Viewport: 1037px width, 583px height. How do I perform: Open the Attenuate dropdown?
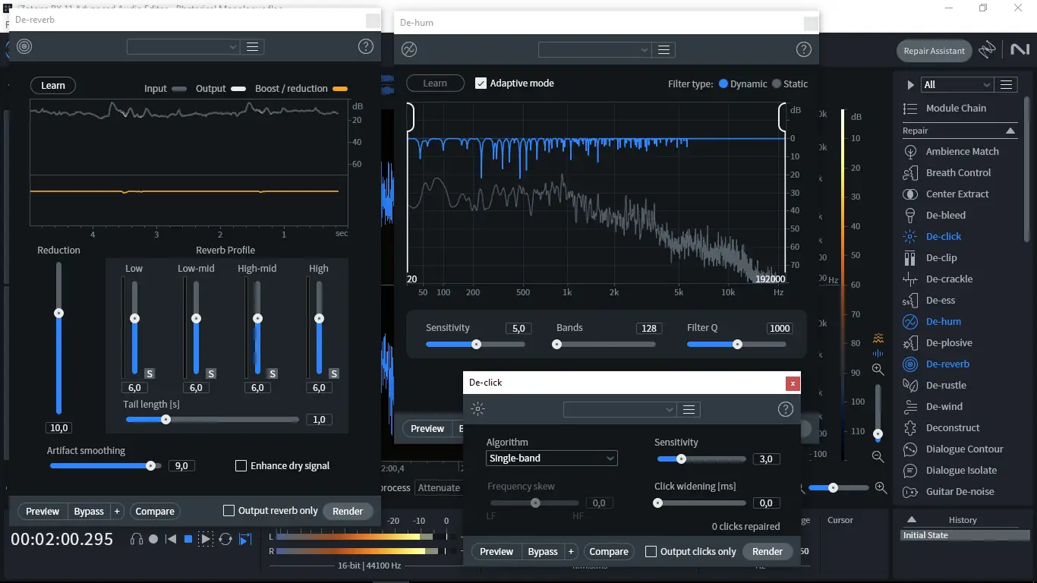click(439, 488)
